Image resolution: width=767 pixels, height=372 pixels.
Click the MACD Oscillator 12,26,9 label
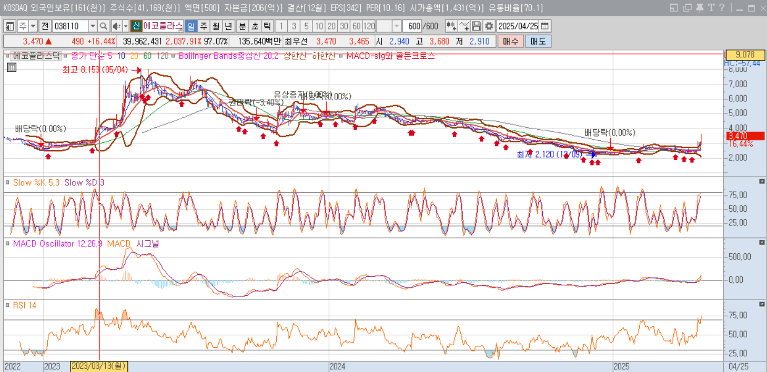tap(57, 243)
